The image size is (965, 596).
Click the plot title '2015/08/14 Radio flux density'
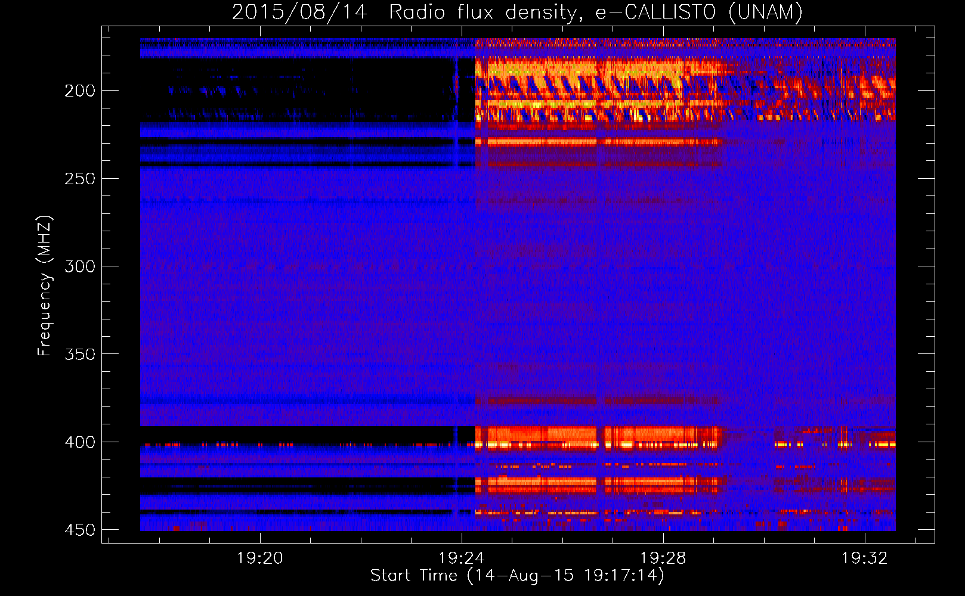517,12
